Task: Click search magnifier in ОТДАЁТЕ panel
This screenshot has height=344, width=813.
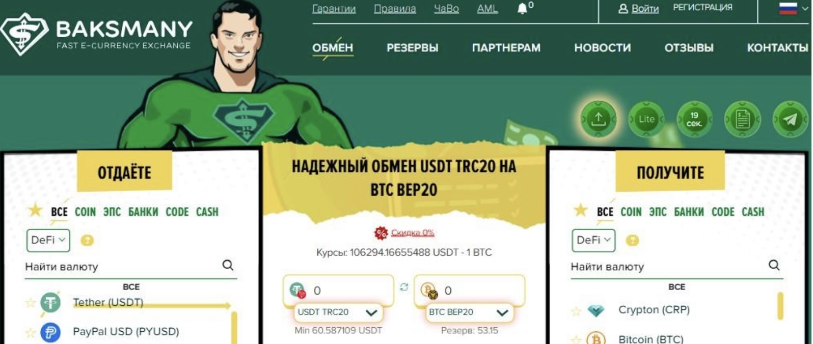Action: click(228, 265)
